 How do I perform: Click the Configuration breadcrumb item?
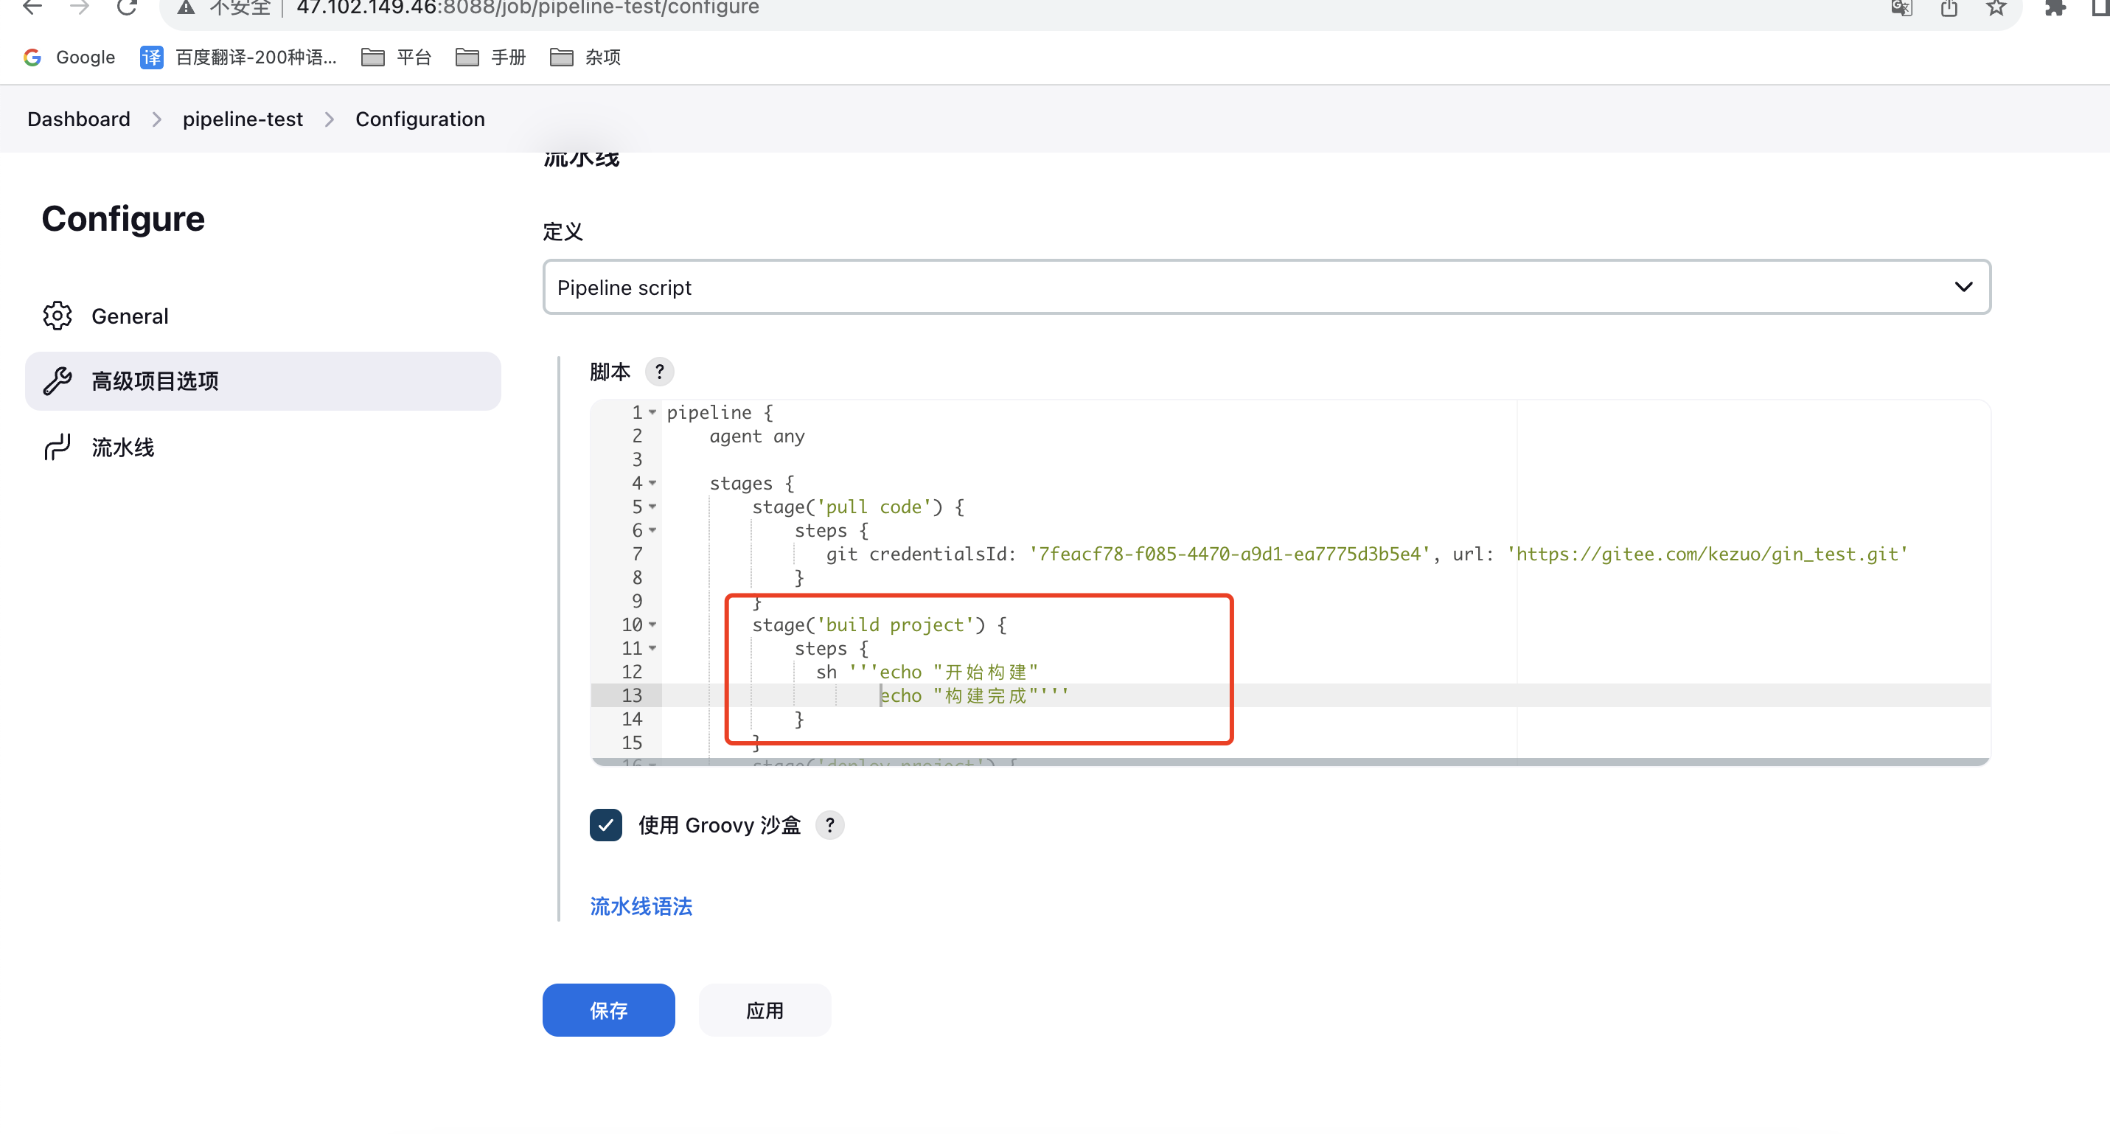point(420,119)
